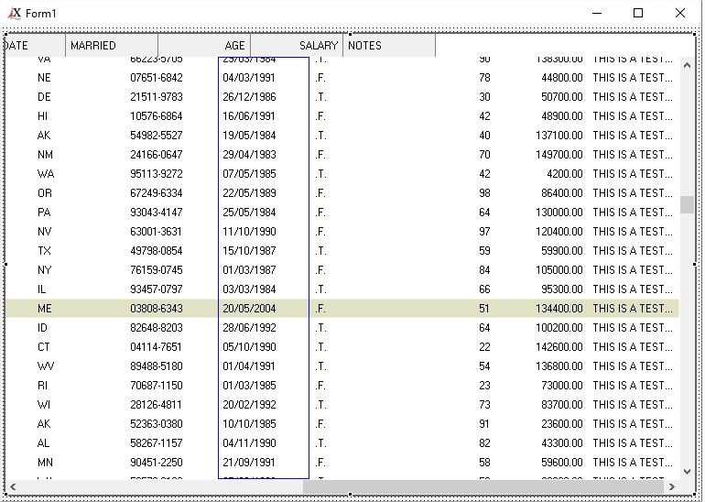Click zip code 07651-6842
This screenshot has width=705, height=502.
(157, 78)
